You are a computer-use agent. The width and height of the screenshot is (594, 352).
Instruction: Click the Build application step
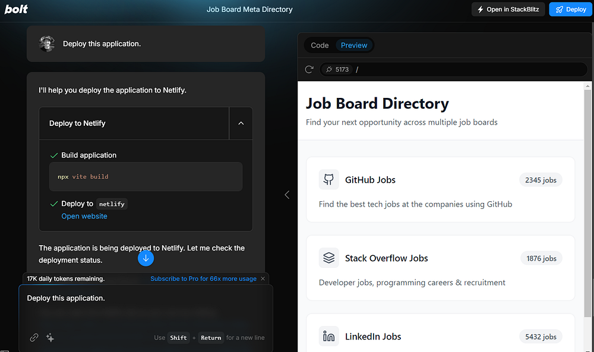click(89, 155)
